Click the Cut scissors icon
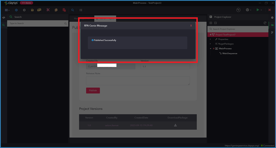Screen dimensions: 276x148 point(48,10)
